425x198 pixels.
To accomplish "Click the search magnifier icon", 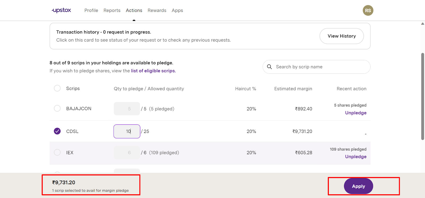I will [269, 67].
